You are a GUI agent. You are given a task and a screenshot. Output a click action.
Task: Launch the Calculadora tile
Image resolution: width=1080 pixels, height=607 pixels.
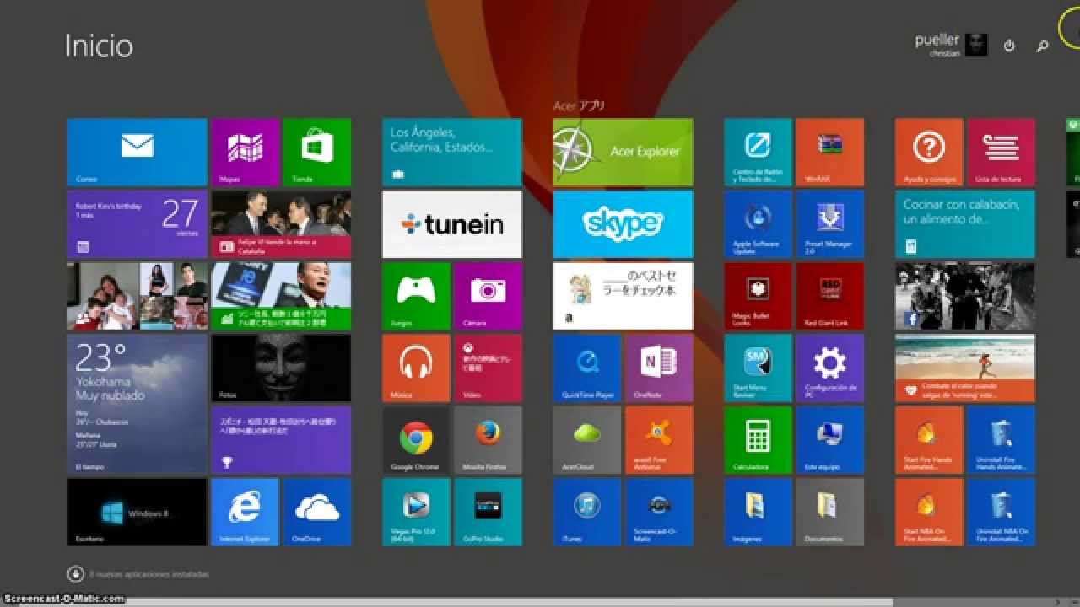pos(758,440)
